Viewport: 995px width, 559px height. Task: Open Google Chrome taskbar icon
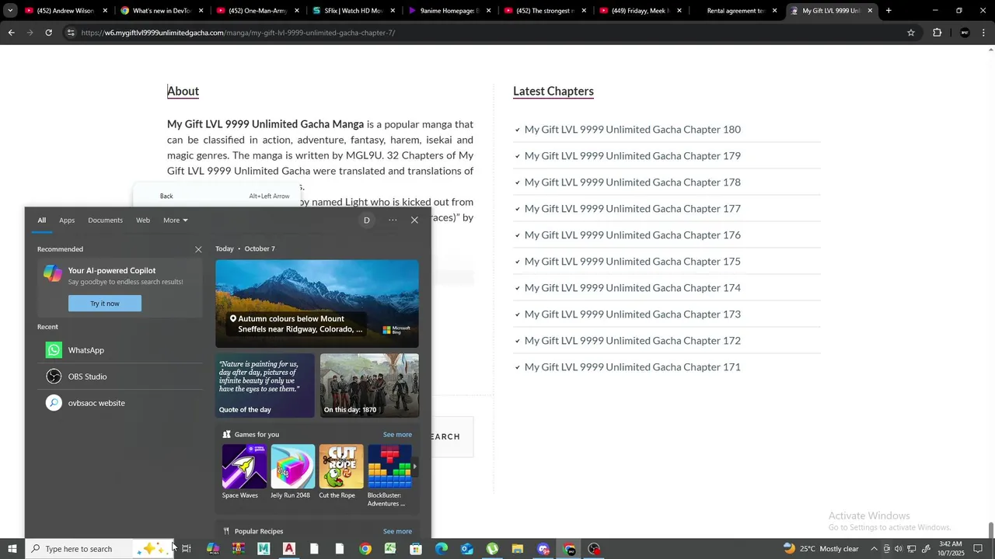[365, 549]
